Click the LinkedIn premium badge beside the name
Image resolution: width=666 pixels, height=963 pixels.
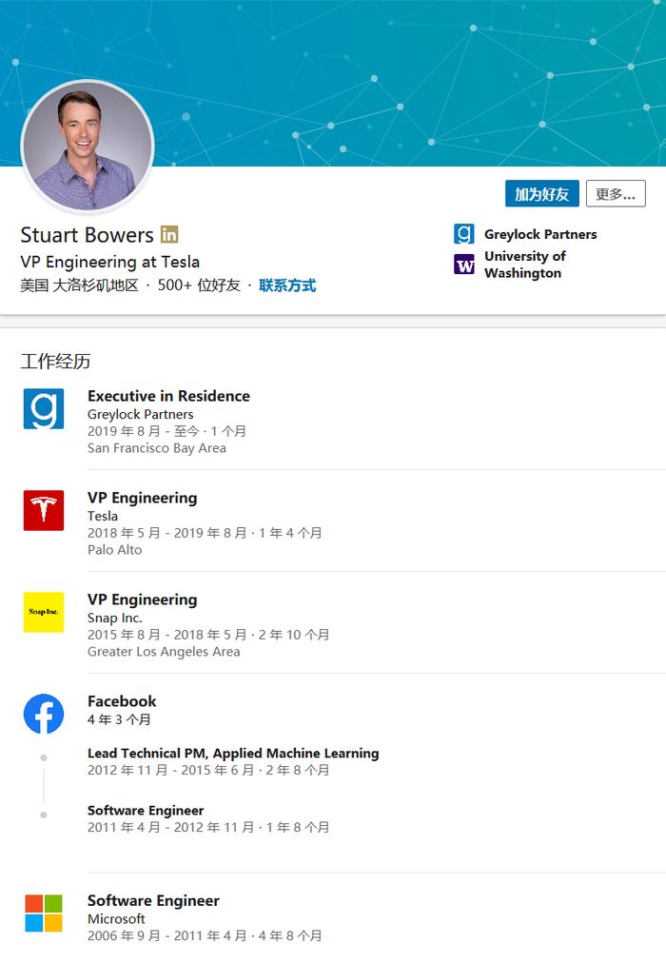[x=169, y=234]
